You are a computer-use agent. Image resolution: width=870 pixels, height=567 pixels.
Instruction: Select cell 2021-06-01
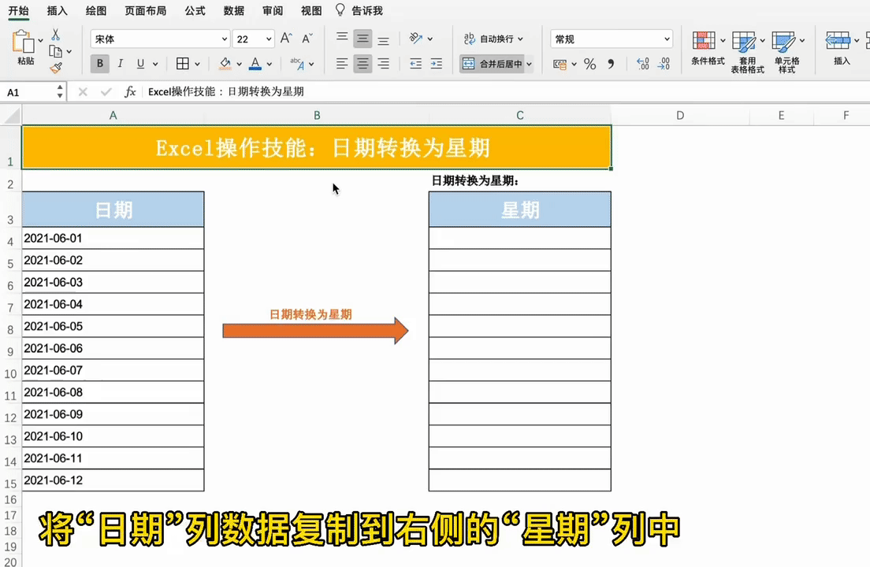[113, 238]
